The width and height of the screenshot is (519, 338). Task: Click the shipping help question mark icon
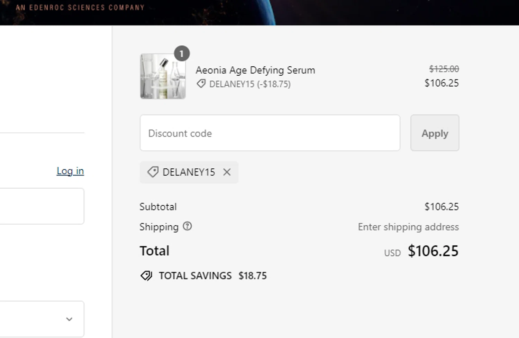[x=187, y=226]
